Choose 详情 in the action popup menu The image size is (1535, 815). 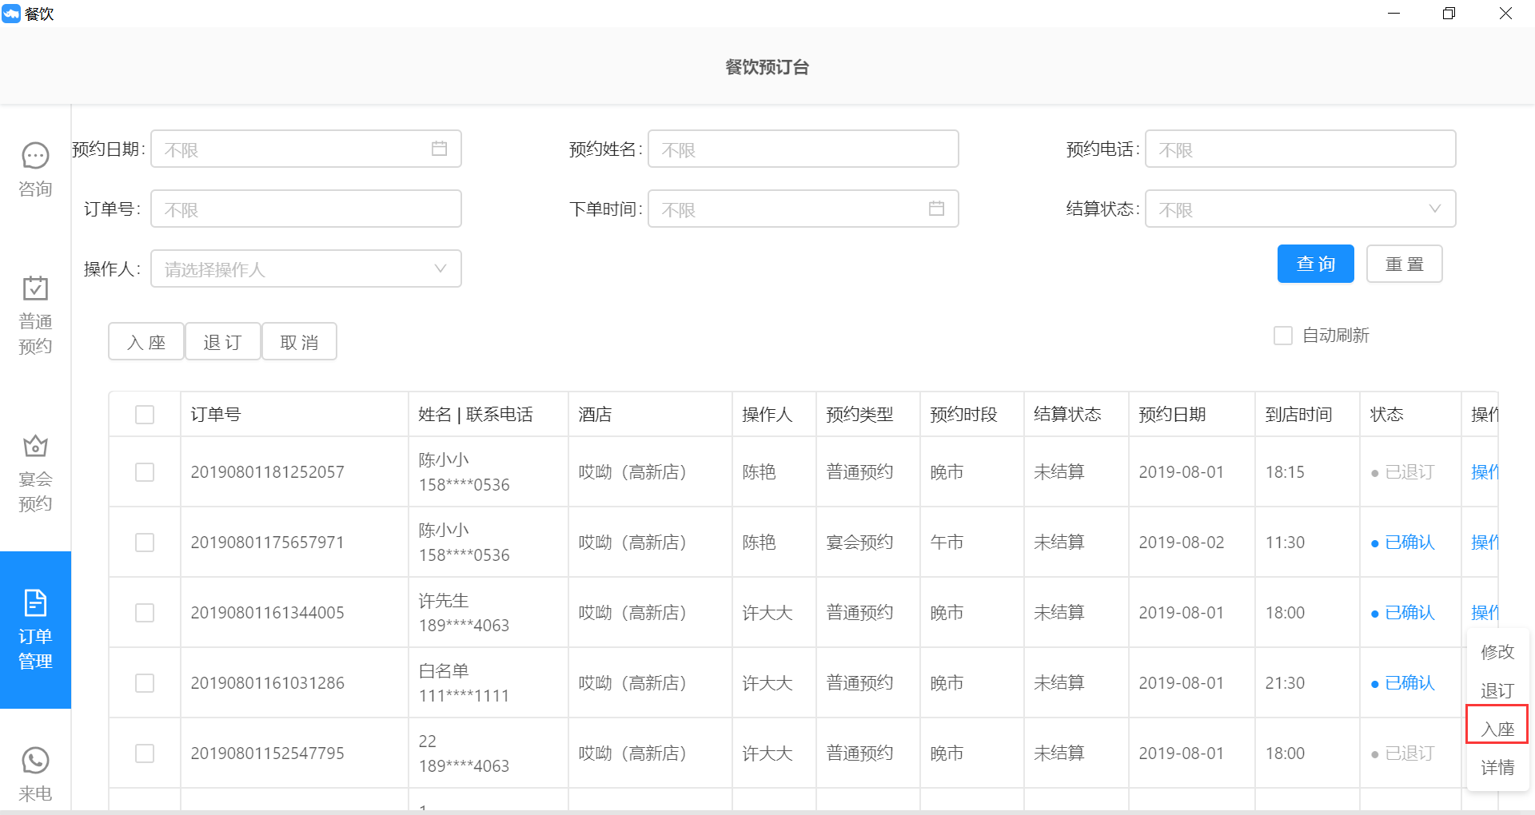coord(1497,768)
